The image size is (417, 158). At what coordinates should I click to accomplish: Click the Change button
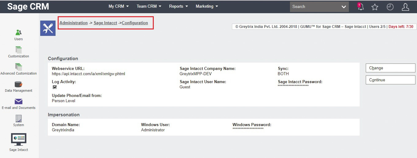coord(390,68)
